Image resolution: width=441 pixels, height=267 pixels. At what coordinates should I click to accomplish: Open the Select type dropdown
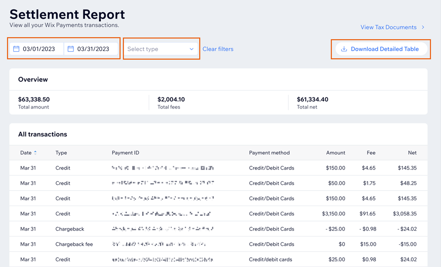click(x=161, y=49)
